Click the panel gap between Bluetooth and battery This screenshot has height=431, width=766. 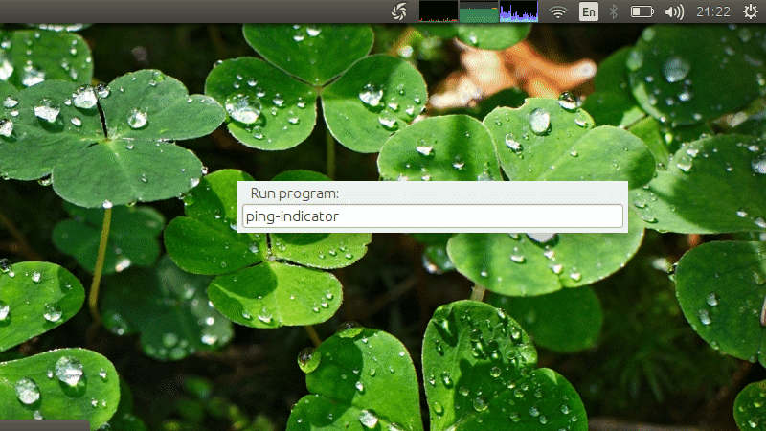pyautogui.click(x=624, y=11)
